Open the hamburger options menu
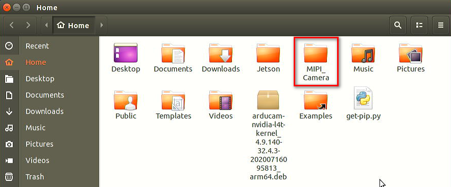The image size is (451, 187). coord(441,26)
